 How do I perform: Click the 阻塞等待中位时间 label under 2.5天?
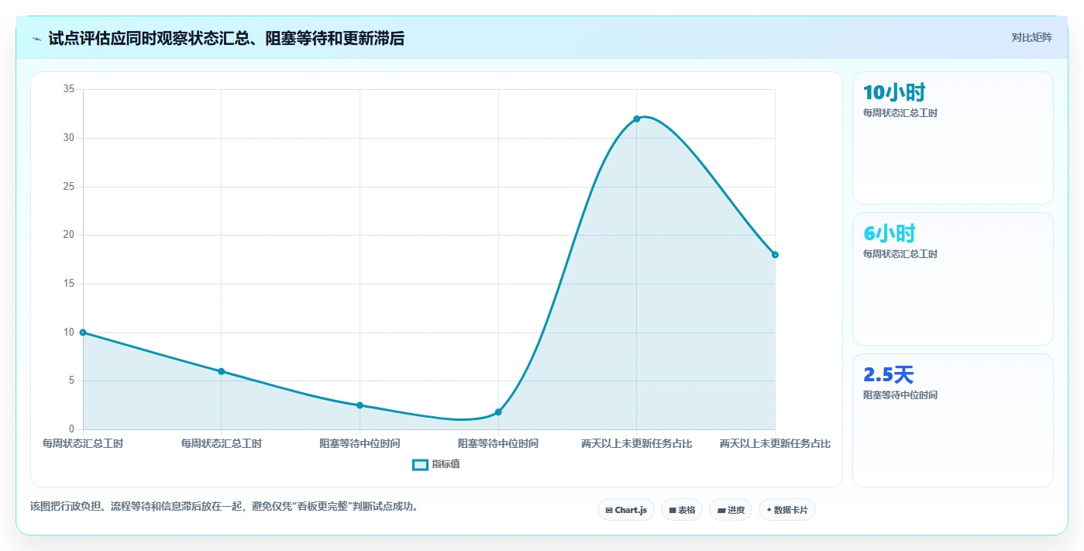(x=900, y=395)
